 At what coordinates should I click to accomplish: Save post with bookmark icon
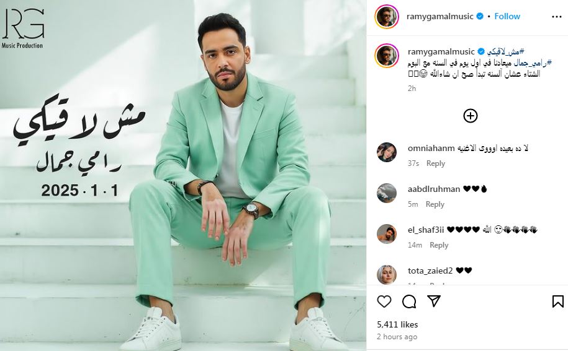(x=558, y=301)
